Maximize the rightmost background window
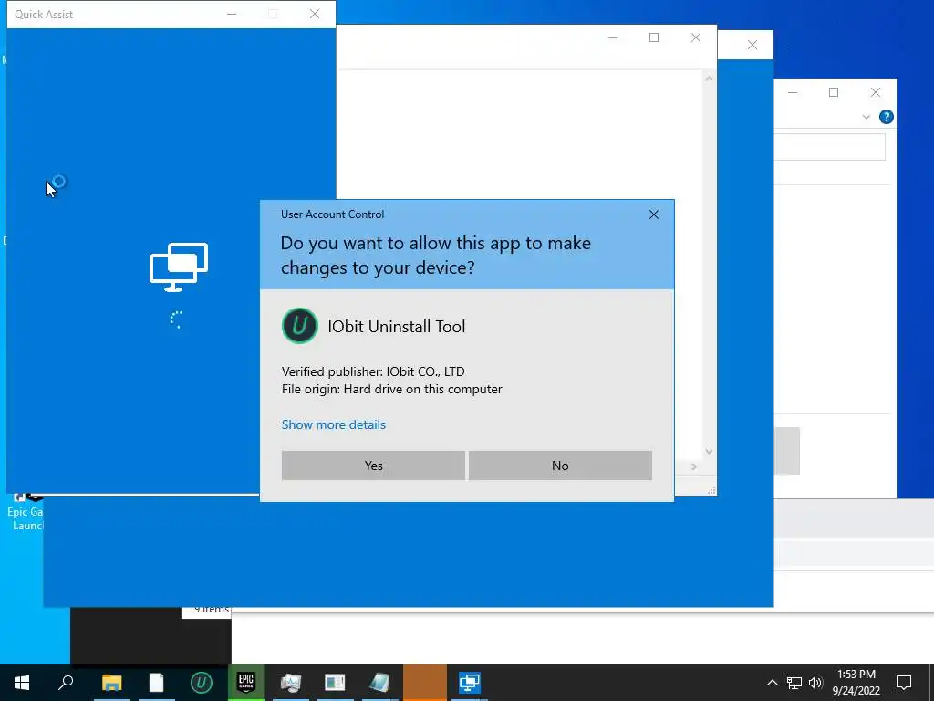The image size is (934, 701). 834,92
